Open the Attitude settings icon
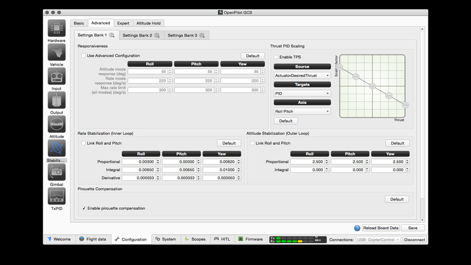 [57, 124]
